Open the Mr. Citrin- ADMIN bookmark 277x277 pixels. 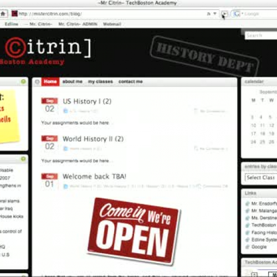click(x=78, y=24)
